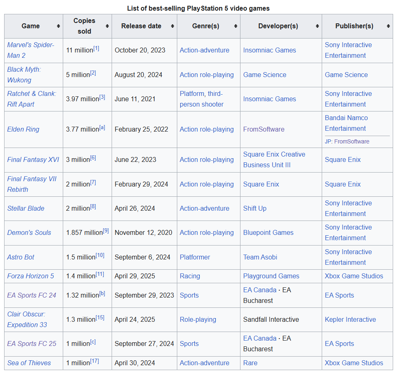Open Bandai Namco Entertainment publisher link

point(346,123)
